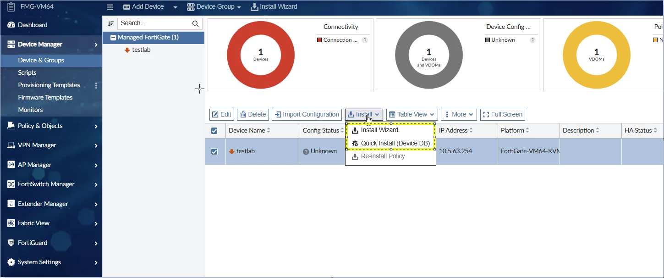The image size is (664, 278).
Task: Choose Quick Install (Device DB) menu item
Action: 390,144
